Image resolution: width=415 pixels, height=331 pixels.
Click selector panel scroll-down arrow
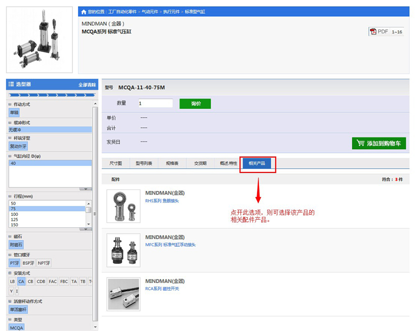click(95, 327)
